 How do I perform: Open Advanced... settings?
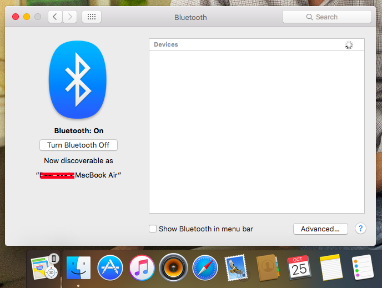(x=320, y=229)
